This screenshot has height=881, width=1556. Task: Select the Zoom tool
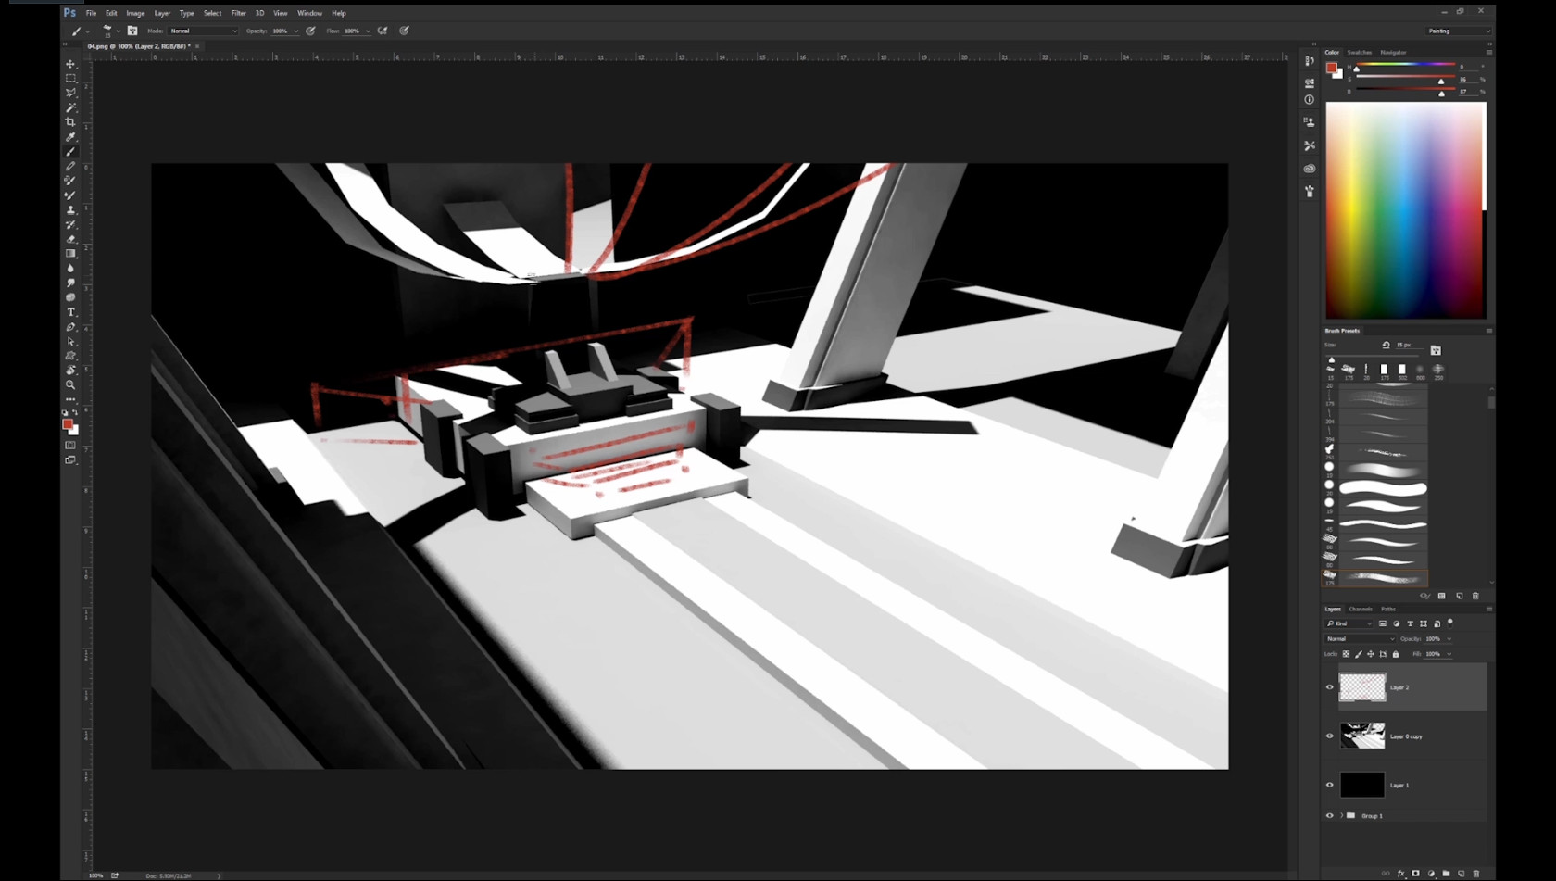point(70,384)
